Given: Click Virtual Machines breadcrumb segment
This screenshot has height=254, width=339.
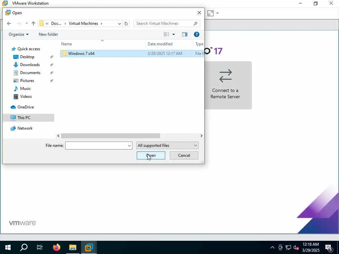Looking at the screenshot, I should click(83, 23).
